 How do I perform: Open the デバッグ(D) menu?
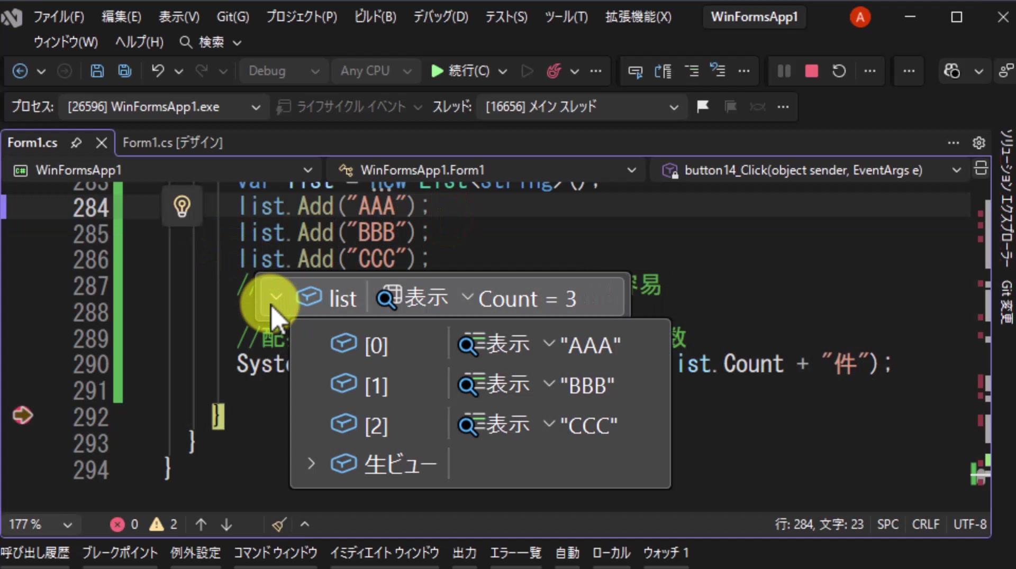[441, 17]
